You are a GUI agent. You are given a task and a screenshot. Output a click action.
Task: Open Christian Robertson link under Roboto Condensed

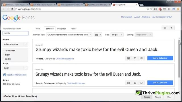click(76, 83)
